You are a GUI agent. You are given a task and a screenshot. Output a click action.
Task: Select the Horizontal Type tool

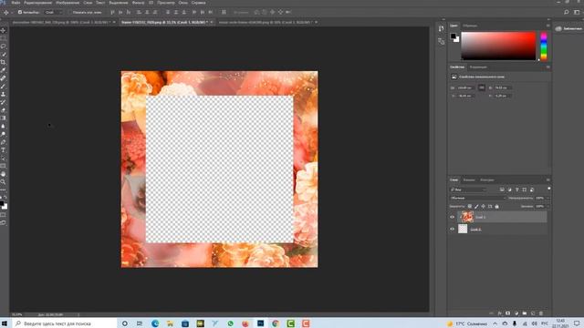(4, 149)
